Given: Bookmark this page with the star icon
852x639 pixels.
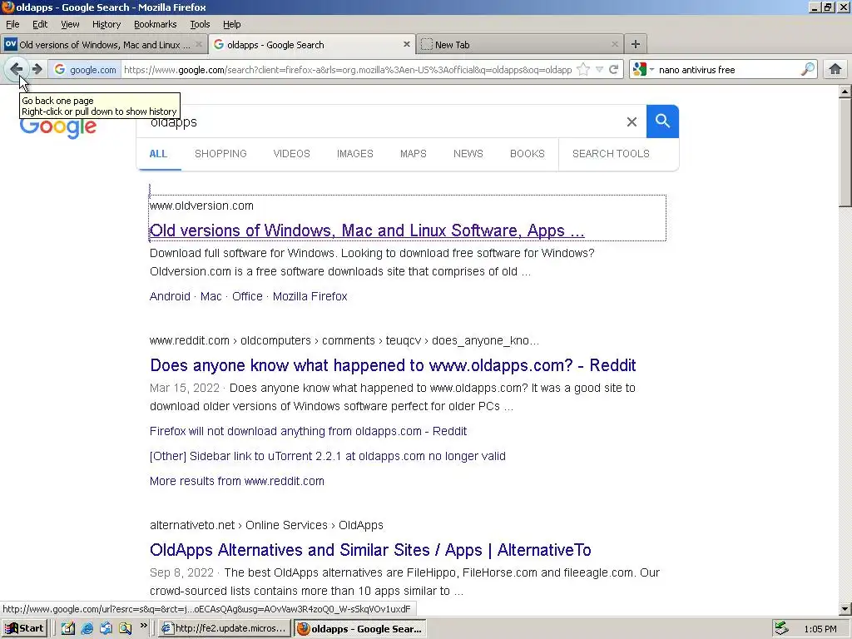Looking at the screenshot, I should 583,70.
